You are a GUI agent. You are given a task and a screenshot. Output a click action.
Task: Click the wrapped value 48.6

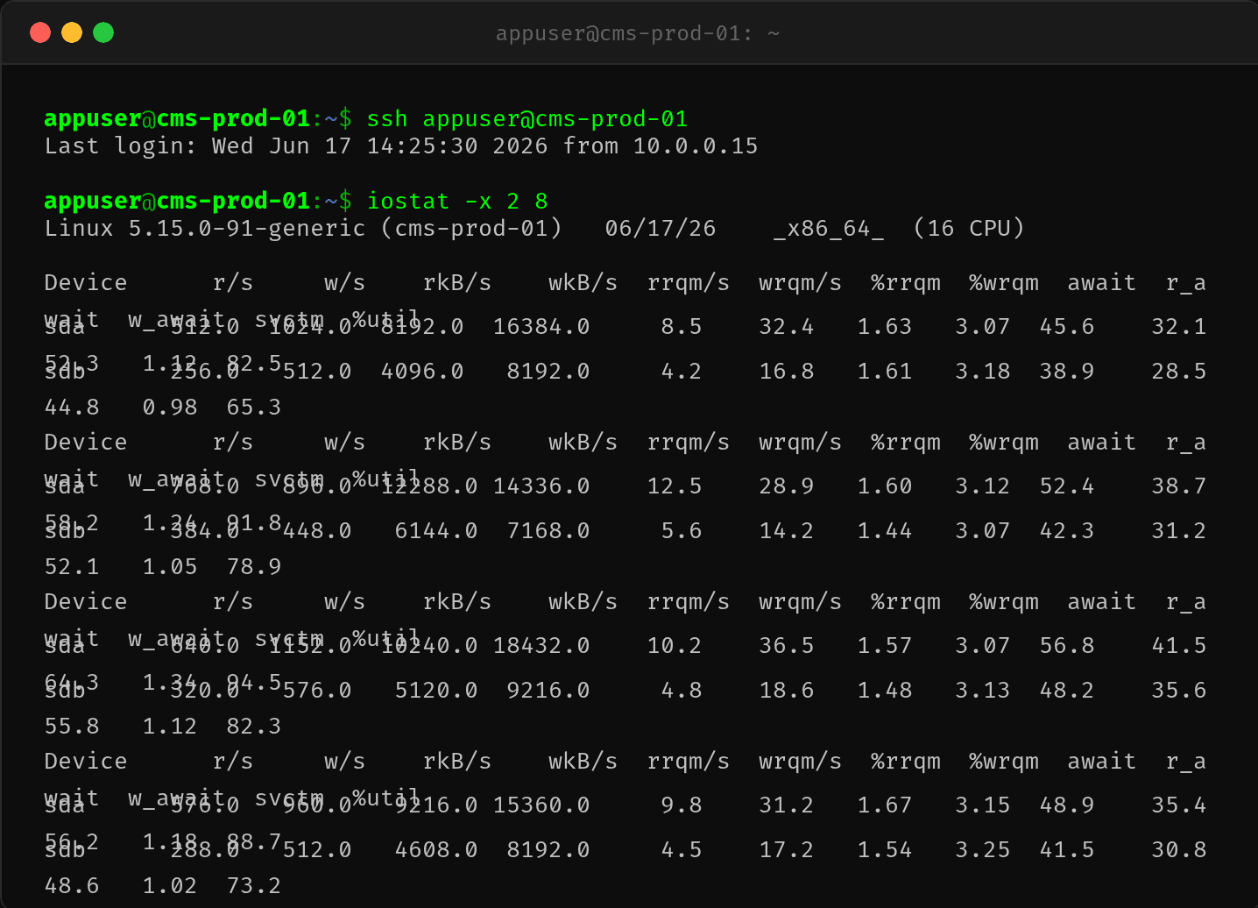(x=72, y=885)
